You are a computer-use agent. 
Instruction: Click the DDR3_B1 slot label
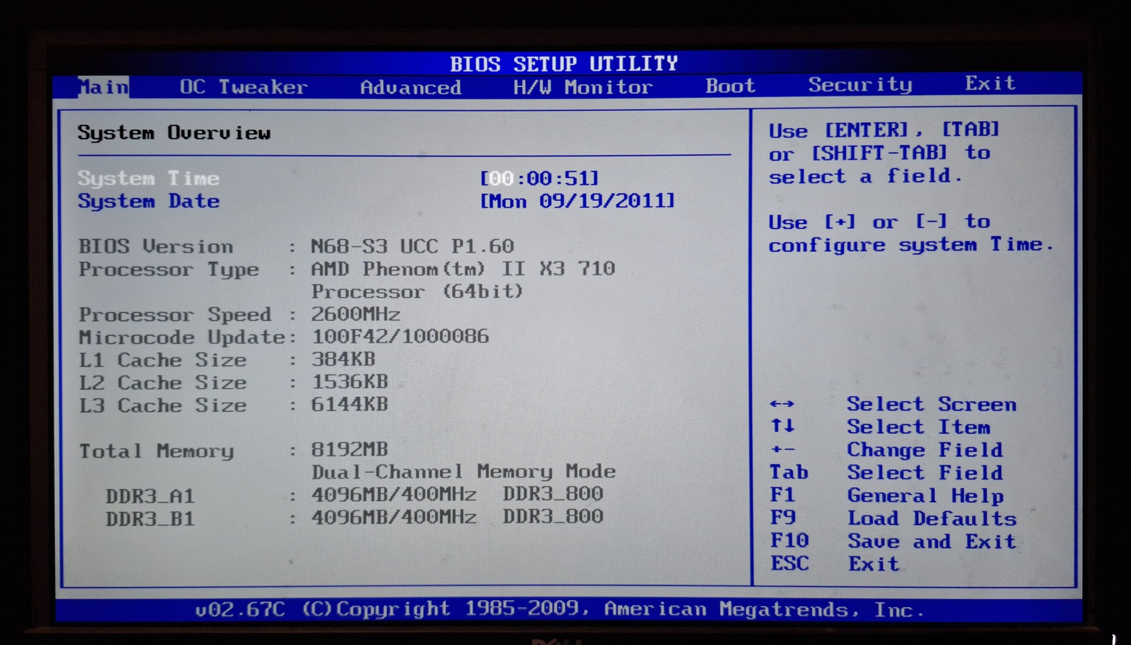click(150, 519)
